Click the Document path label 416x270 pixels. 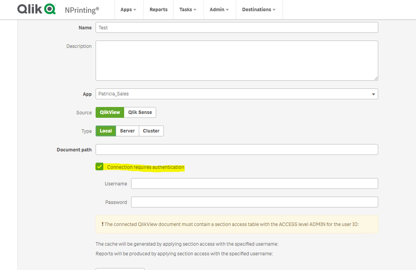click(x=74, y=150)
